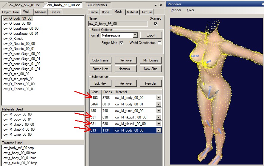Open the document tab list dropdown arrow
Screen dimensions: 264x166
click(x=156, y=5)
